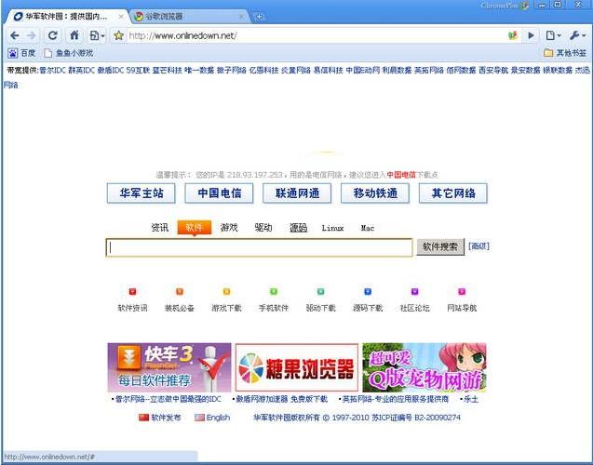
Task: Switch to English via the US flag
Action: [x=199, y=418]
